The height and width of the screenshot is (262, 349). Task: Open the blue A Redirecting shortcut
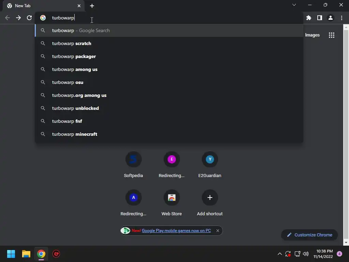[x=133, y=203]
